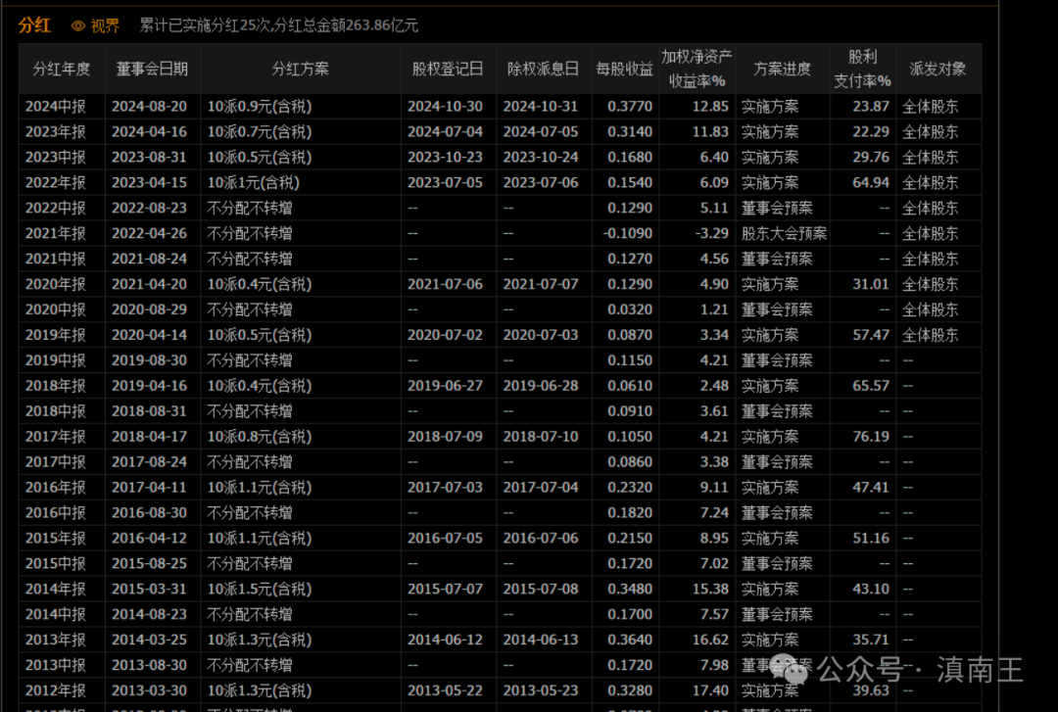Select the 2012年报 row label
The image size is (1058, 712).
[x=55, y=690]
